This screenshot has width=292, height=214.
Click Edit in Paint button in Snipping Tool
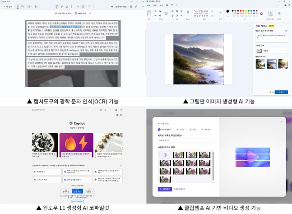click(x=119, y=6)
